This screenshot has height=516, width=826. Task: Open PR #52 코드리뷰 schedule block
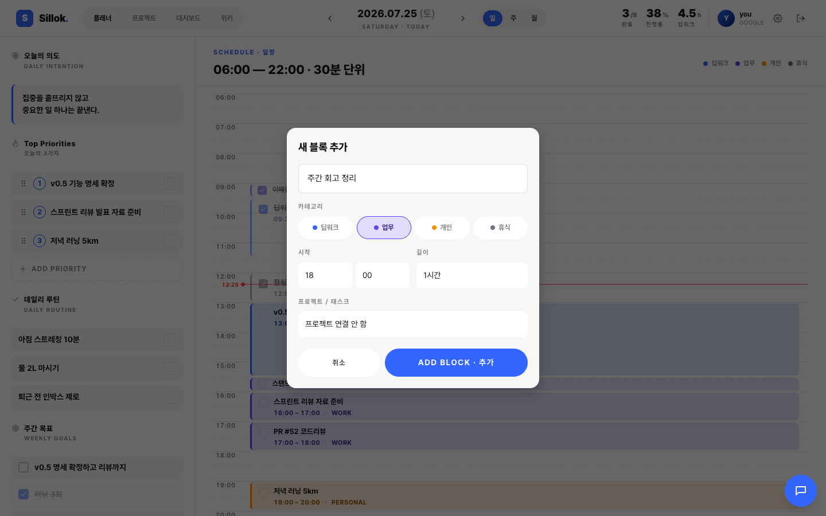[x=525, y=437]
